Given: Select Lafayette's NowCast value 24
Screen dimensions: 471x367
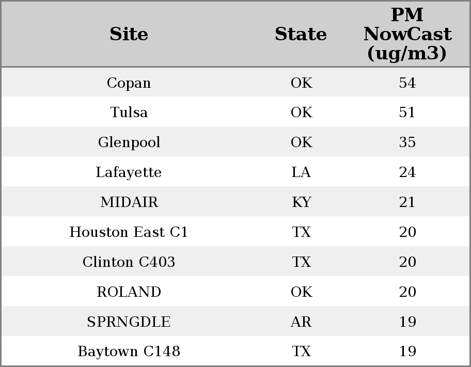Looking at the screenshot, I should (x=407, y=172).
